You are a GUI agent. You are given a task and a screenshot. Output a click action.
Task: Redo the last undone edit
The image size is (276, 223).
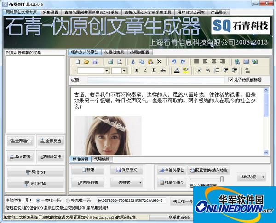pos(183,62)
